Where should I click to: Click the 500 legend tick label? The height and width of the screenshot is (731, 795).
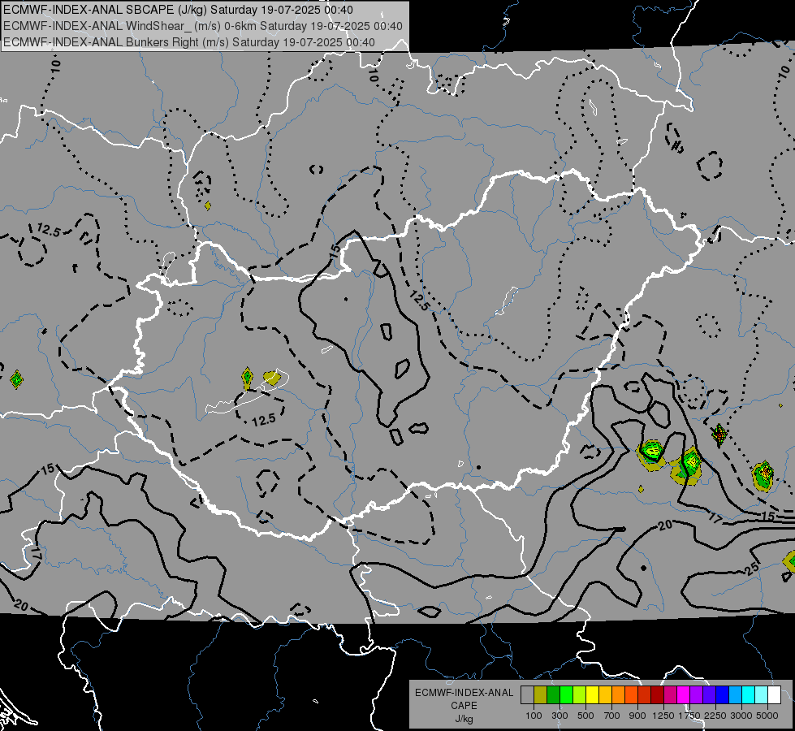tap(585, 716)
